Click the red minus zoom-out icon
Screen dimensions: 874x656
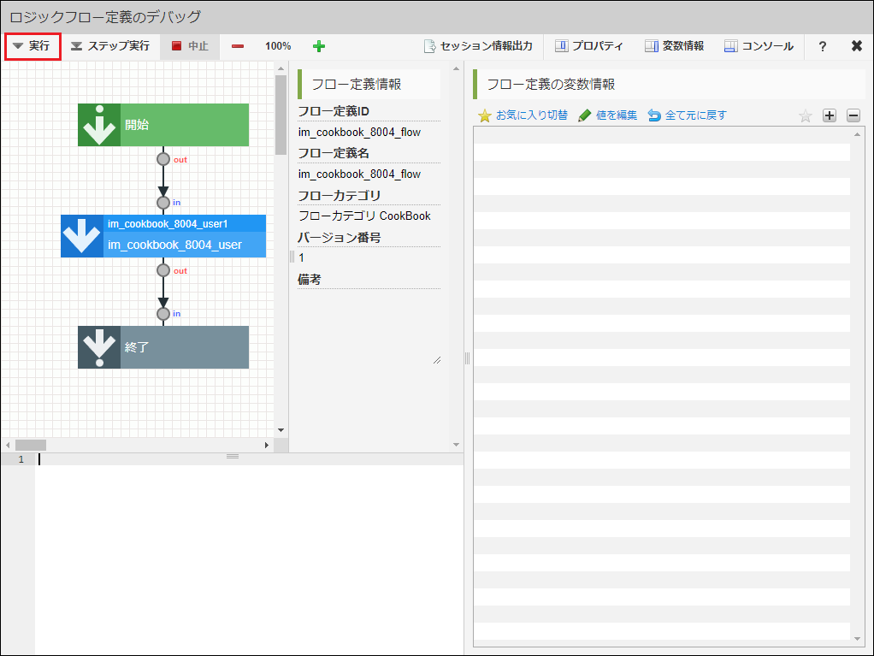(x=238, y=46)
